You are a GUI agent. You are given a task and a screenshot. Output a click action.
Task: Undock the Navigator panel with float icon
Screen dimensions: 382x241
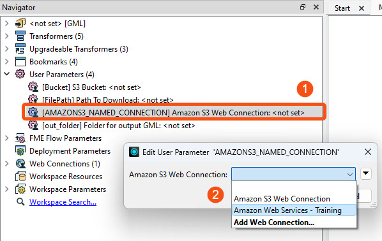tap(303, 7)
